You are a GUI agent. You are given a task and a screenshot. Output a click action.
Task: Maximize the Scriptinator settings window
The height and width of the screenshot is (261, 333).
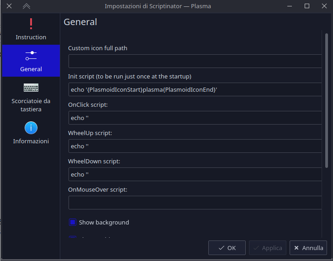(x=307, y=6)
